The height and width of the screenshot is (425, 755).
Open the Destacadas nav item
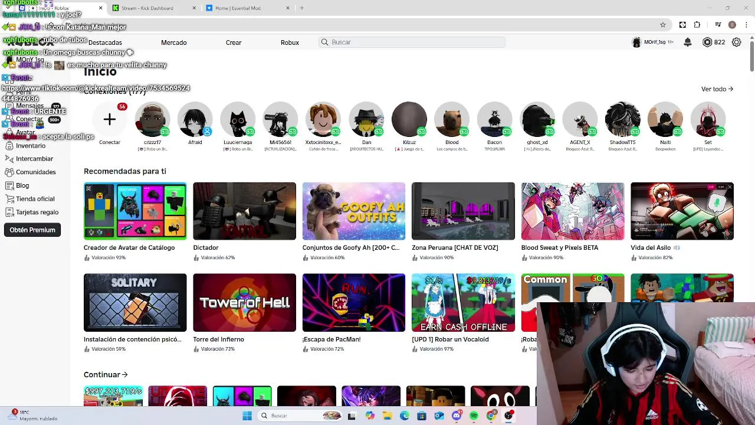[105, 42]
